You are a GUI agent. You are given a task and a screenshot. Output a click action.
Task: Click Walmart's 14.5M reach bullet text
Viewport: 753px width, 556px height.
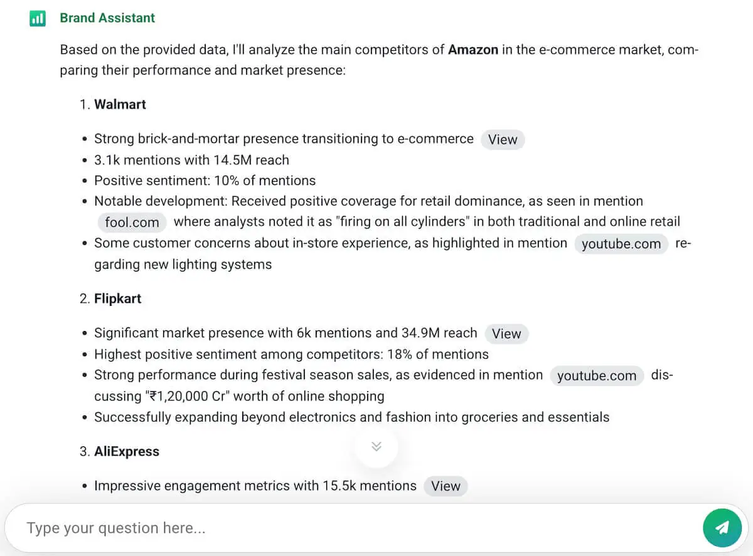coord(191,160)
